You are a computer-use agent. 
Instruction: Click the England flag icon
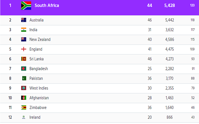pyautogui.click(x=23, y=49)
